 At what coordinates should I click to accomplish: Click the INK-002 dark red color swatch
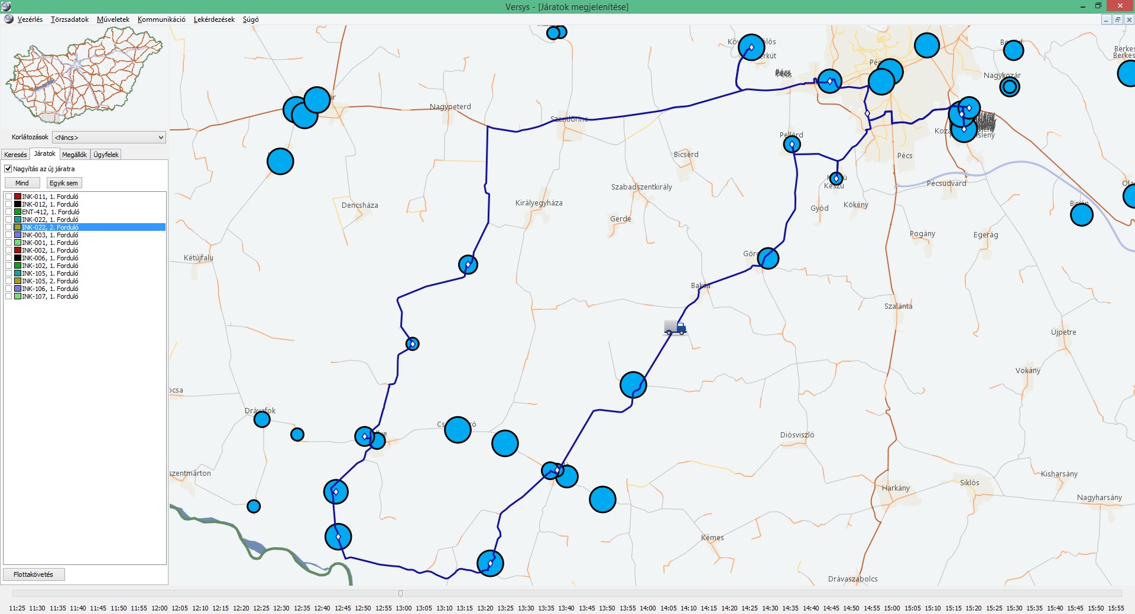18,250
